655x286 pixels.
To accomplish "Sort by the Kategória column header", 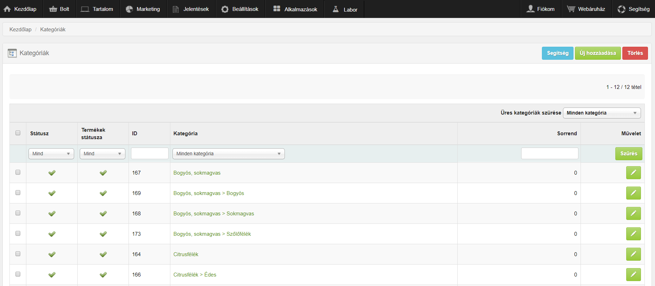I will coord(185,134).
